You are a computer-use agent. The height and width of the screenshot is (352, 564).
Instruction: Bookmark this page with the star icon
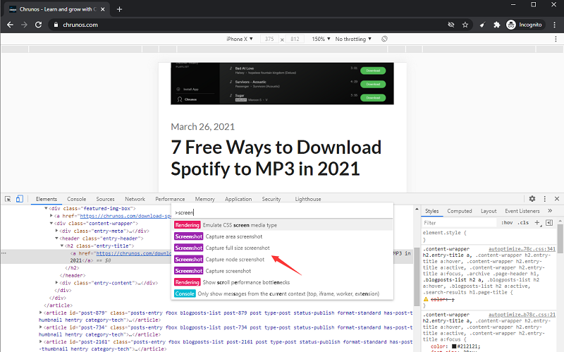[465, 25]
